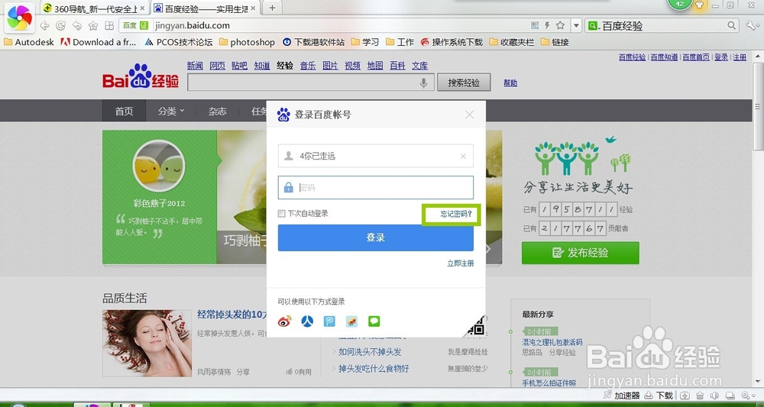This screenshot has height=407, width=764.
Task: Click the Baidu 经验 search input
Action: click(310, 82)
